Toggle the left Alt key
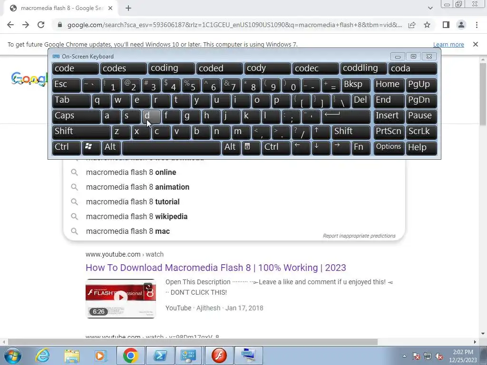 tap(111, 148)
